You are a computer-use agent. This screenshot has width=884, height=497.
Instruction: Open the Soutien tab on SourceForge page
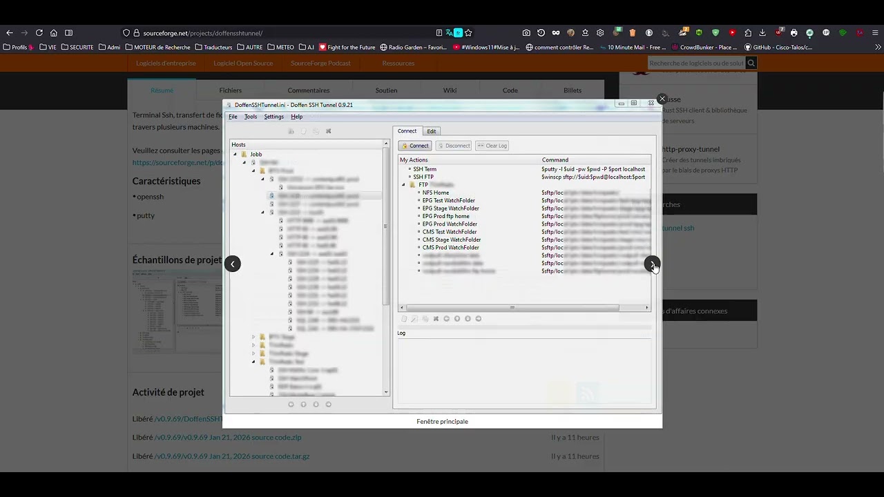click(386, 90)
